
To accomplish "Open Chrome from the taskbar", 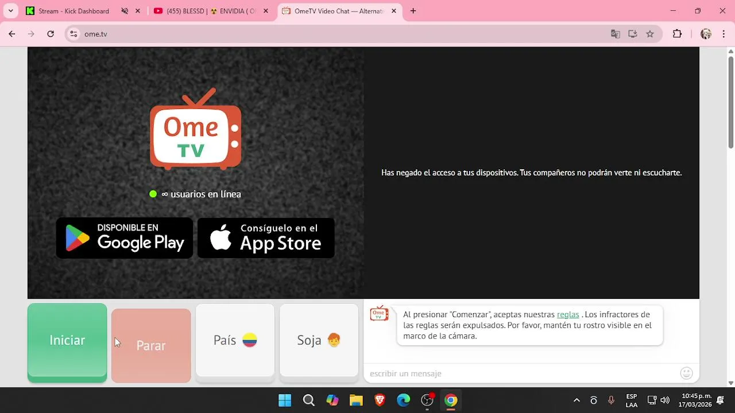I will pos(451,400).
